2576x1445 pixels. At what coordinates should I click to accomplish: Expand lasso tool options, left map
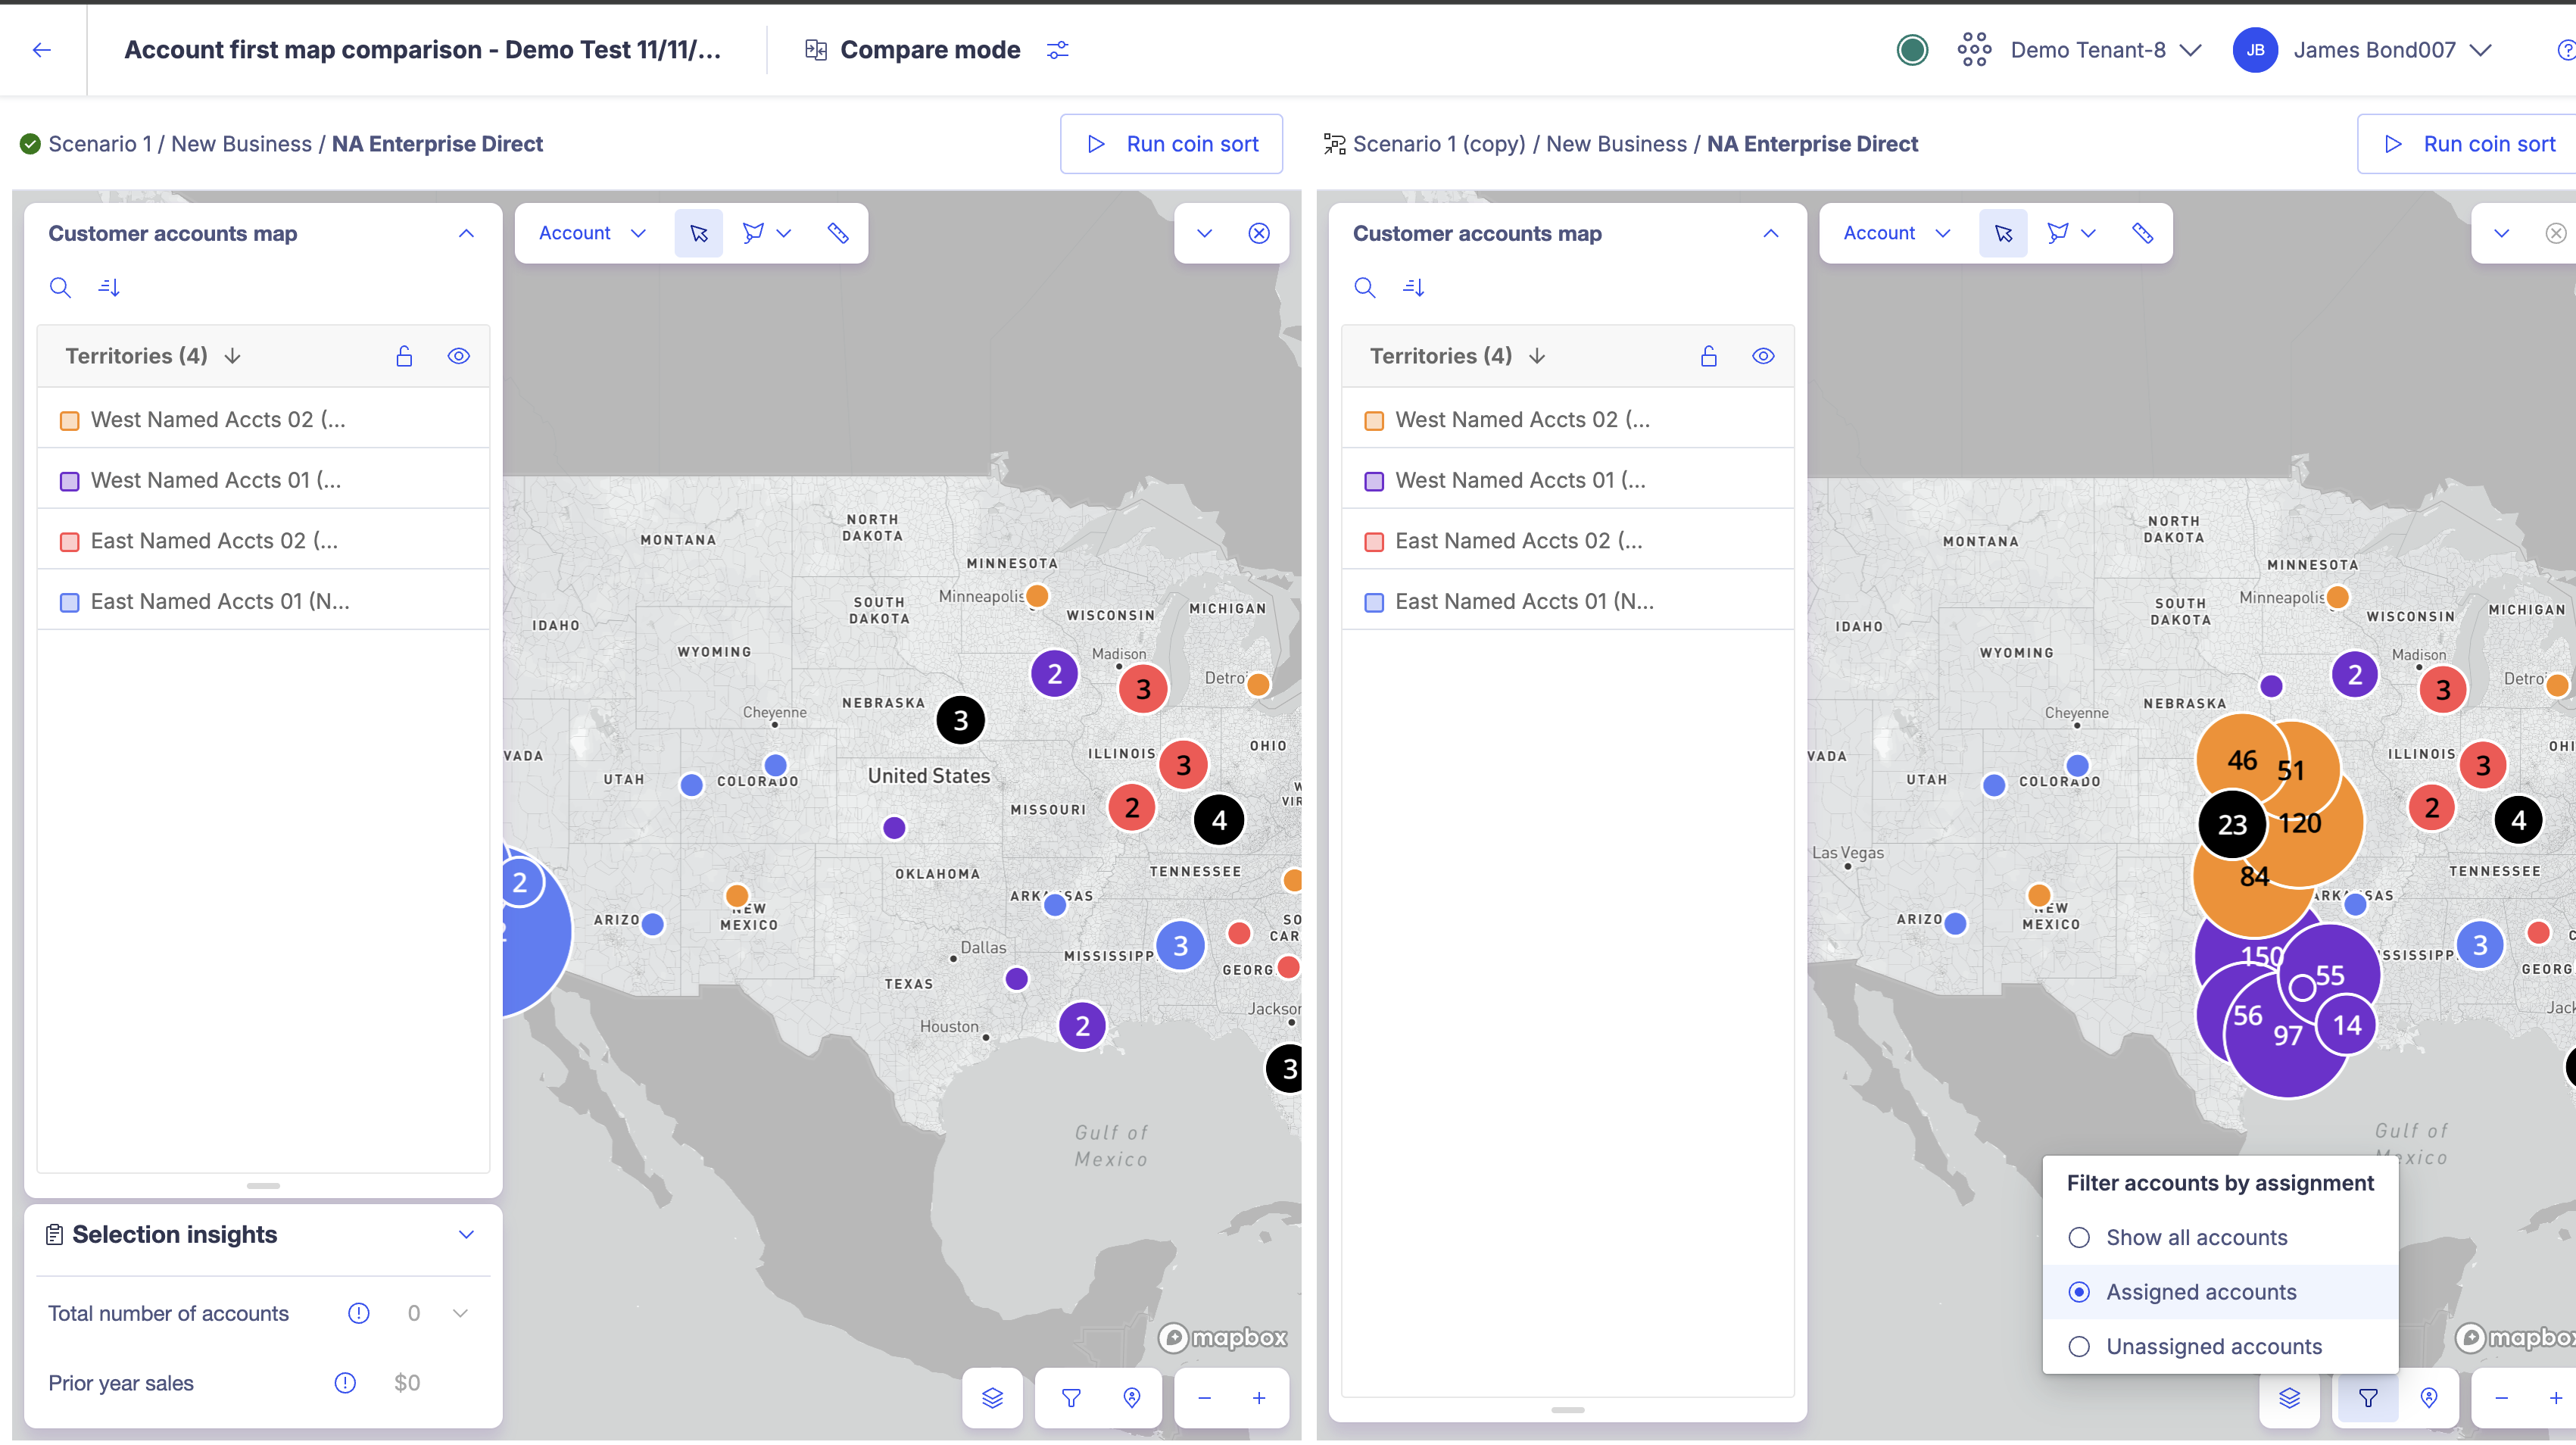pos(784,233)
